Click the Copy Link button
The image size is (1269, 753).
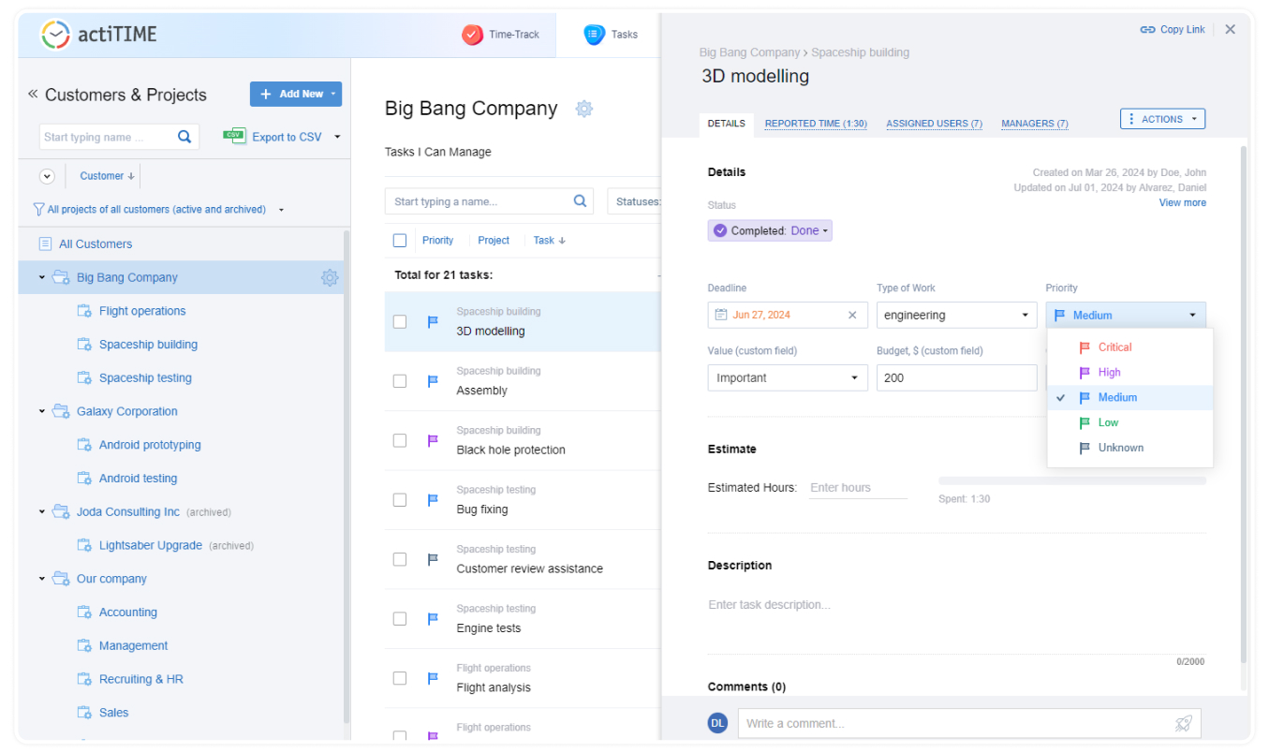click(x=1172, y=29)
